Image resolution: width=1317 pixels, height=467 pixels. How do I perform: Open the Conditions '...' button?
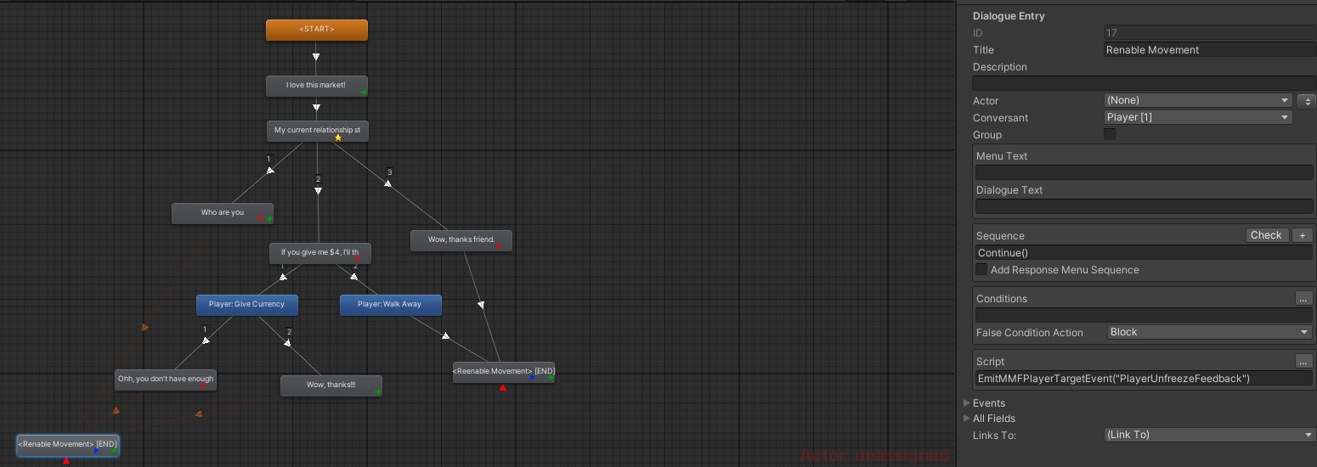(1303, 298)
